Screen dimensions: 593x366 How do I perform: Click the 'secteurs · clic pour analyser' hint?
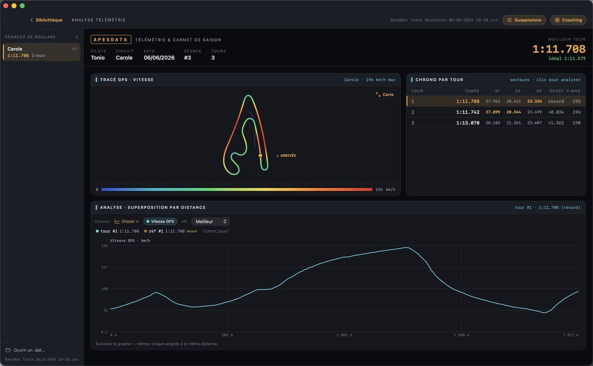pyautogui.click(x=545, y=80)
